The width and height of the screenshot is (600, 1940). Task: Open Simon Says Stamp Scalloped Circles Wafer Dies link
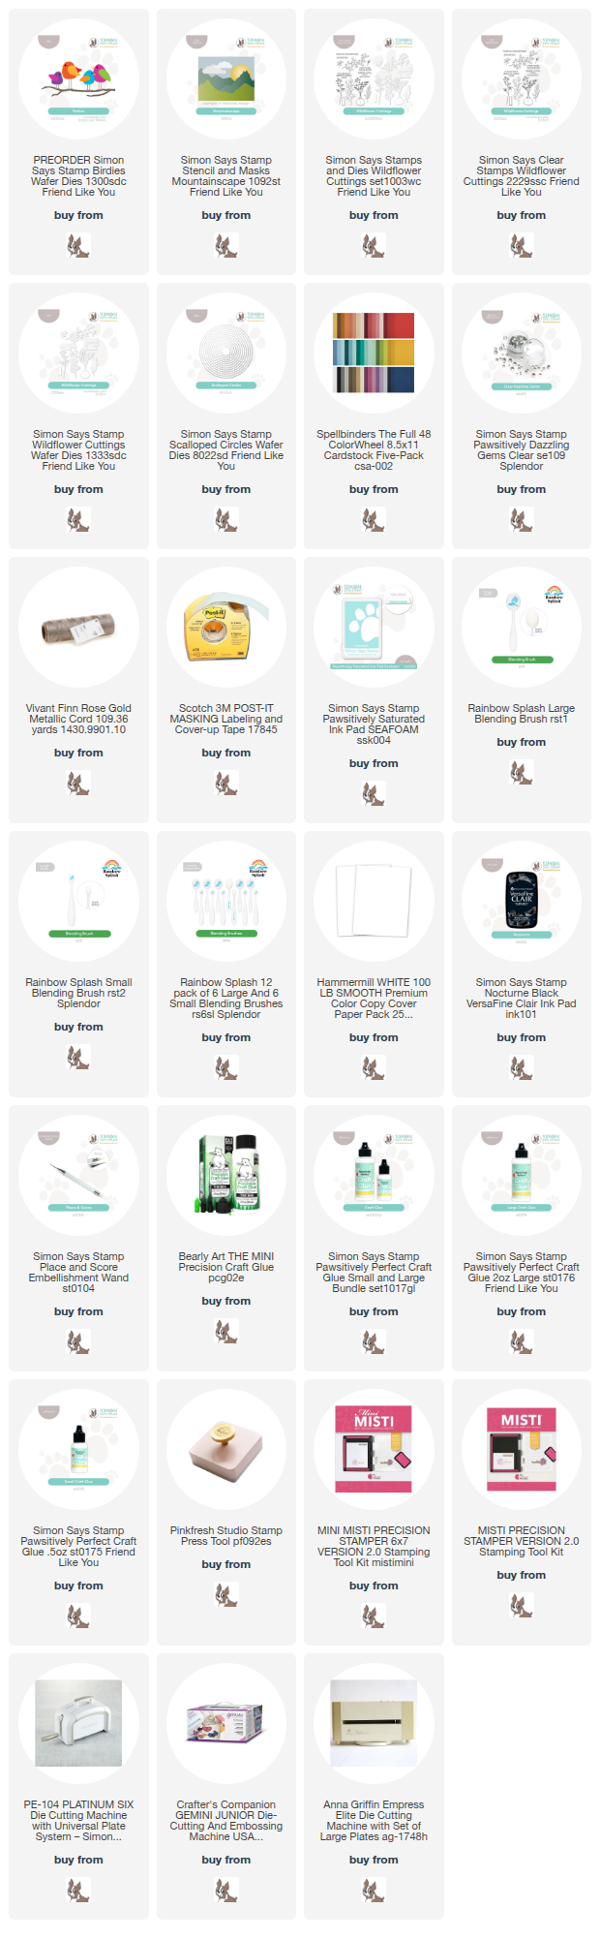click(226, 450)
